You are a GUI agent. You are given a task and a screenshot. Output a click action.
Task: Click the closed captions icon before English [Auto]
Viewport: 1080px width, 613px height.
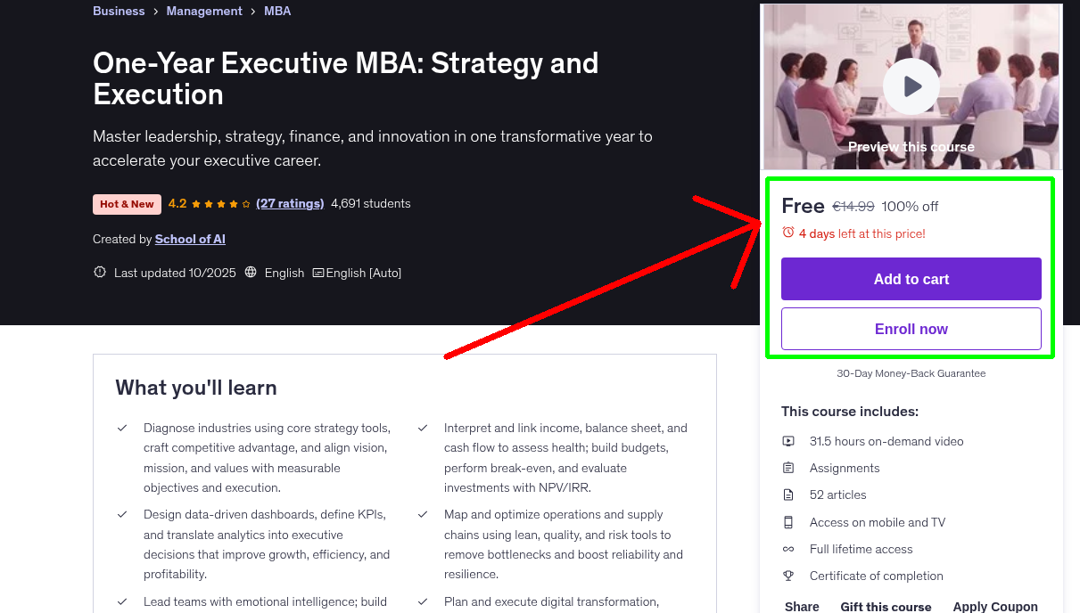click(317, 272)
